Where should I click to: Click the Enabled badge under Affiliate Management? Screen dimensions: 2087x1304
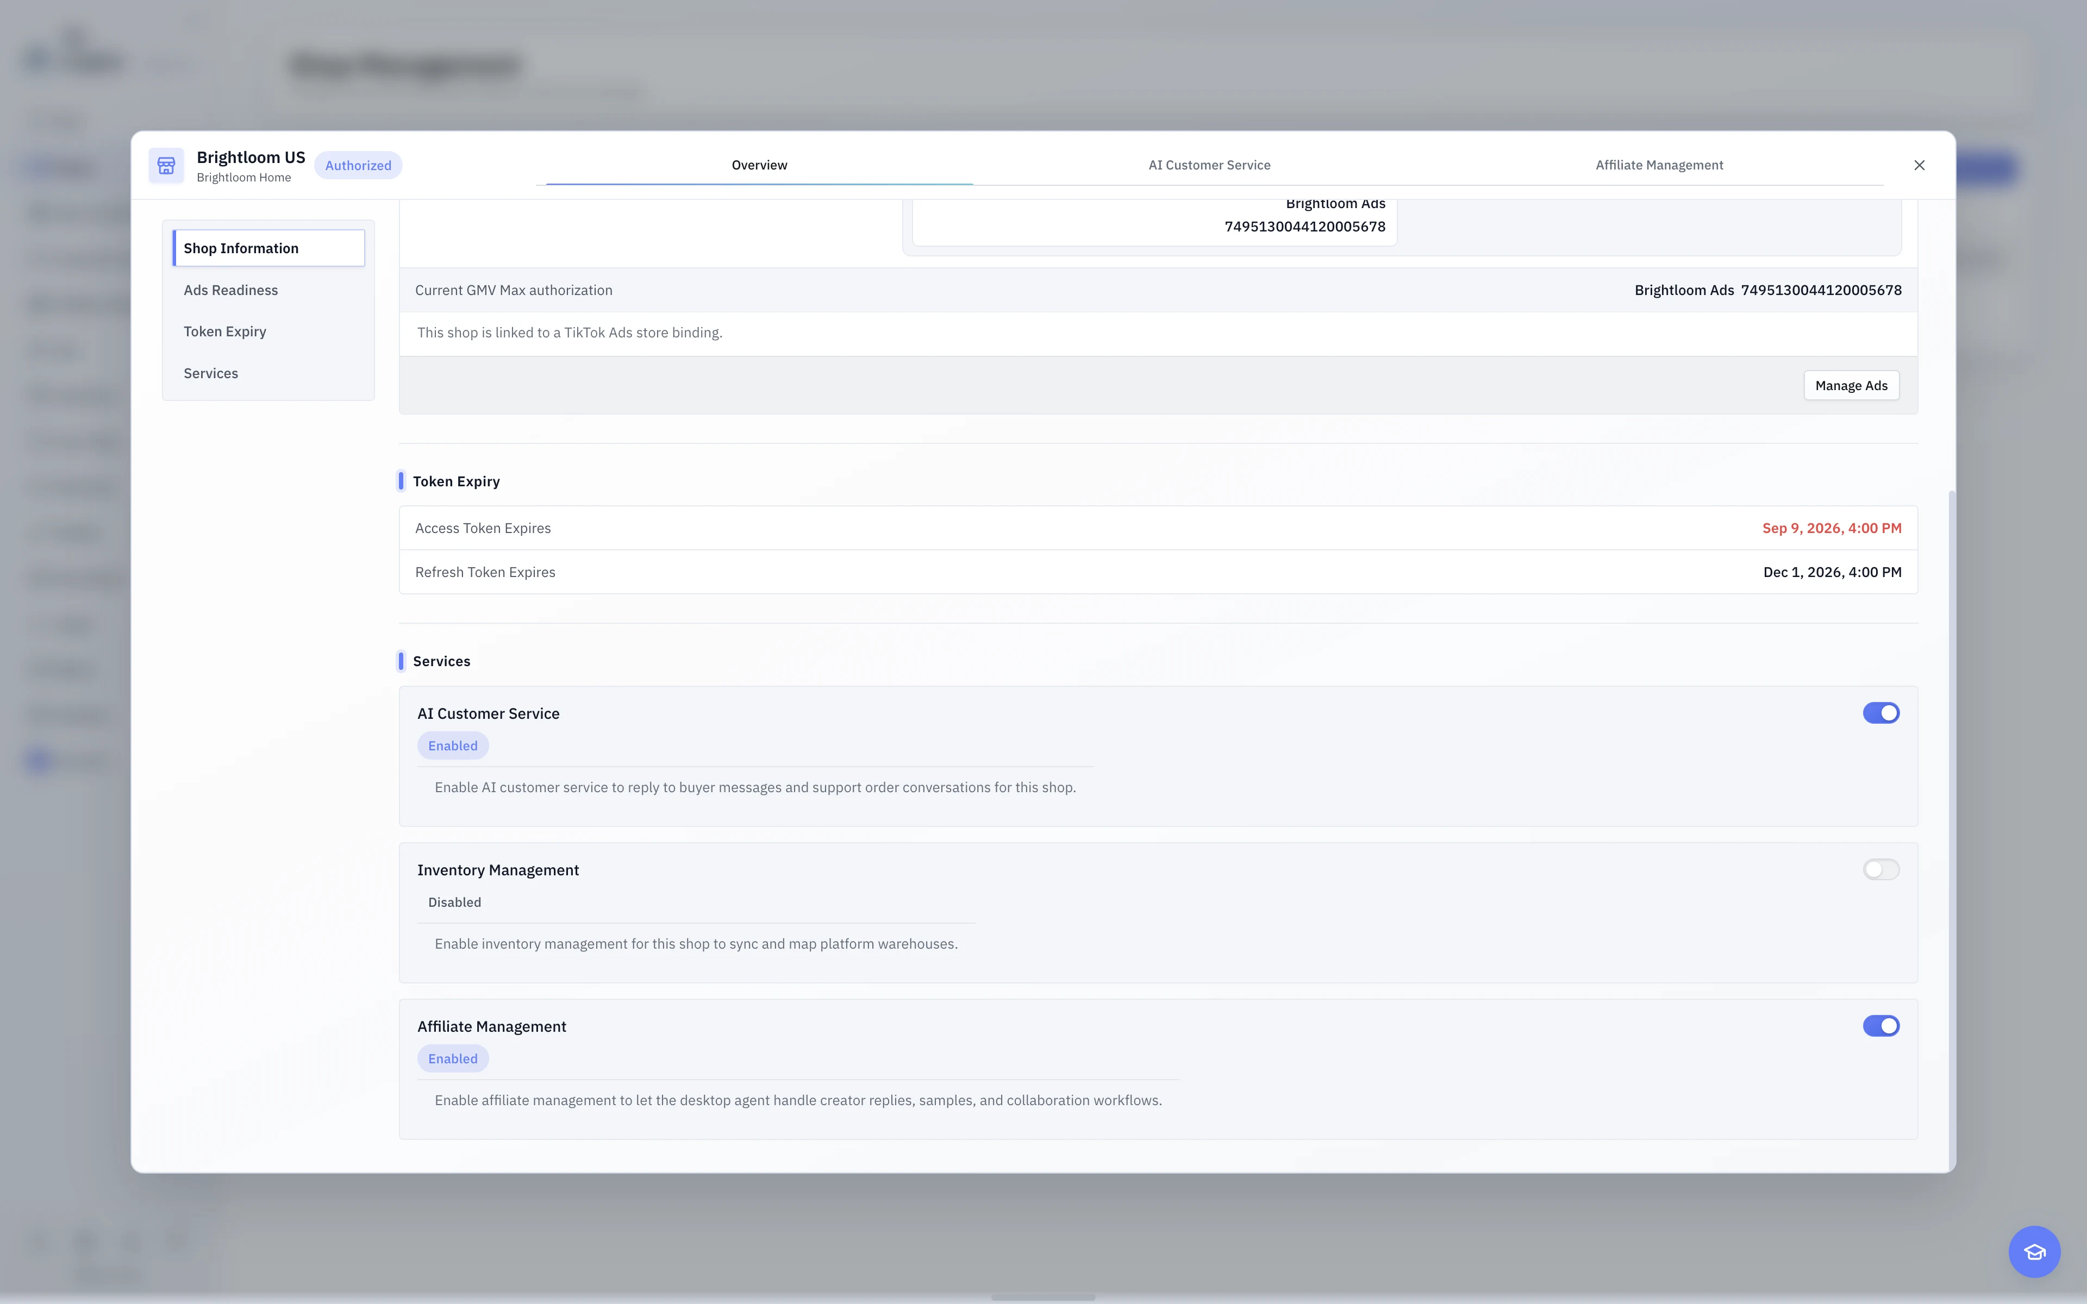[x=453, y=1059]
